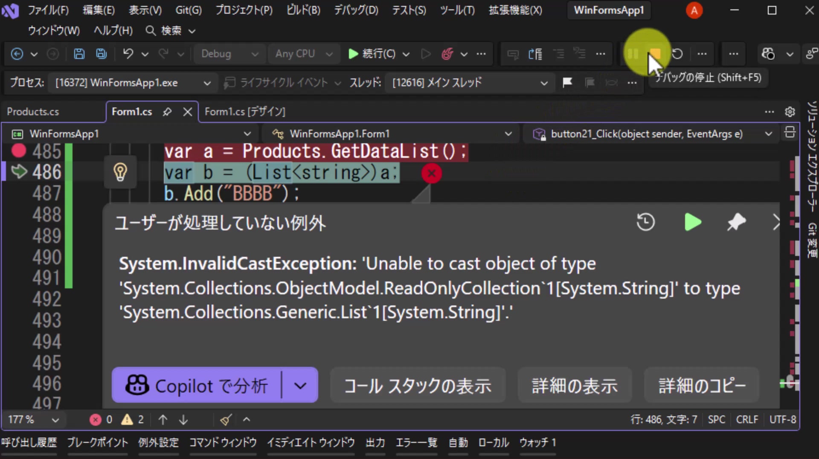Click the red error count indicator
Image resolution: width=819 pixels, height=459 pixels.
(x=101, y=420)
